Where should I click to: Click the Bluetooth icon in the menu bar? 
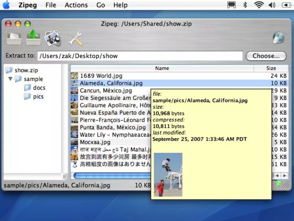click(245, 5)
